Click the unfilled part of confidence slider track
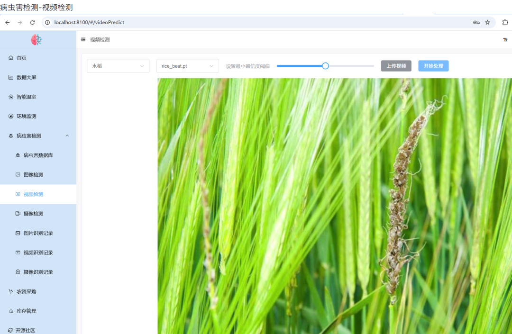The width and height of the screenshot is (512, 334). (x=351, y=66)
